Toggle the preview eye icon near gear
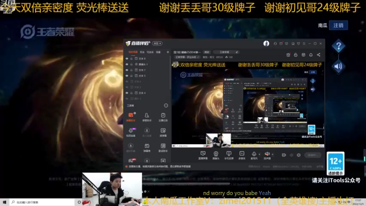This screenshot has height=206, width=366. [291, 155]
